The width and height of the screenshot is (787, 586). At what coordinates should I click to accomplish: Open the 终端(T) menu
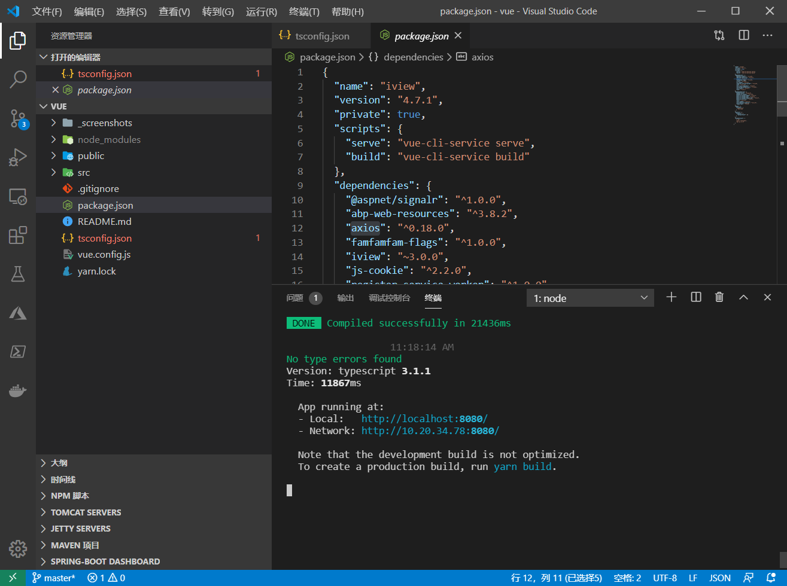click(x=304, y=11)
